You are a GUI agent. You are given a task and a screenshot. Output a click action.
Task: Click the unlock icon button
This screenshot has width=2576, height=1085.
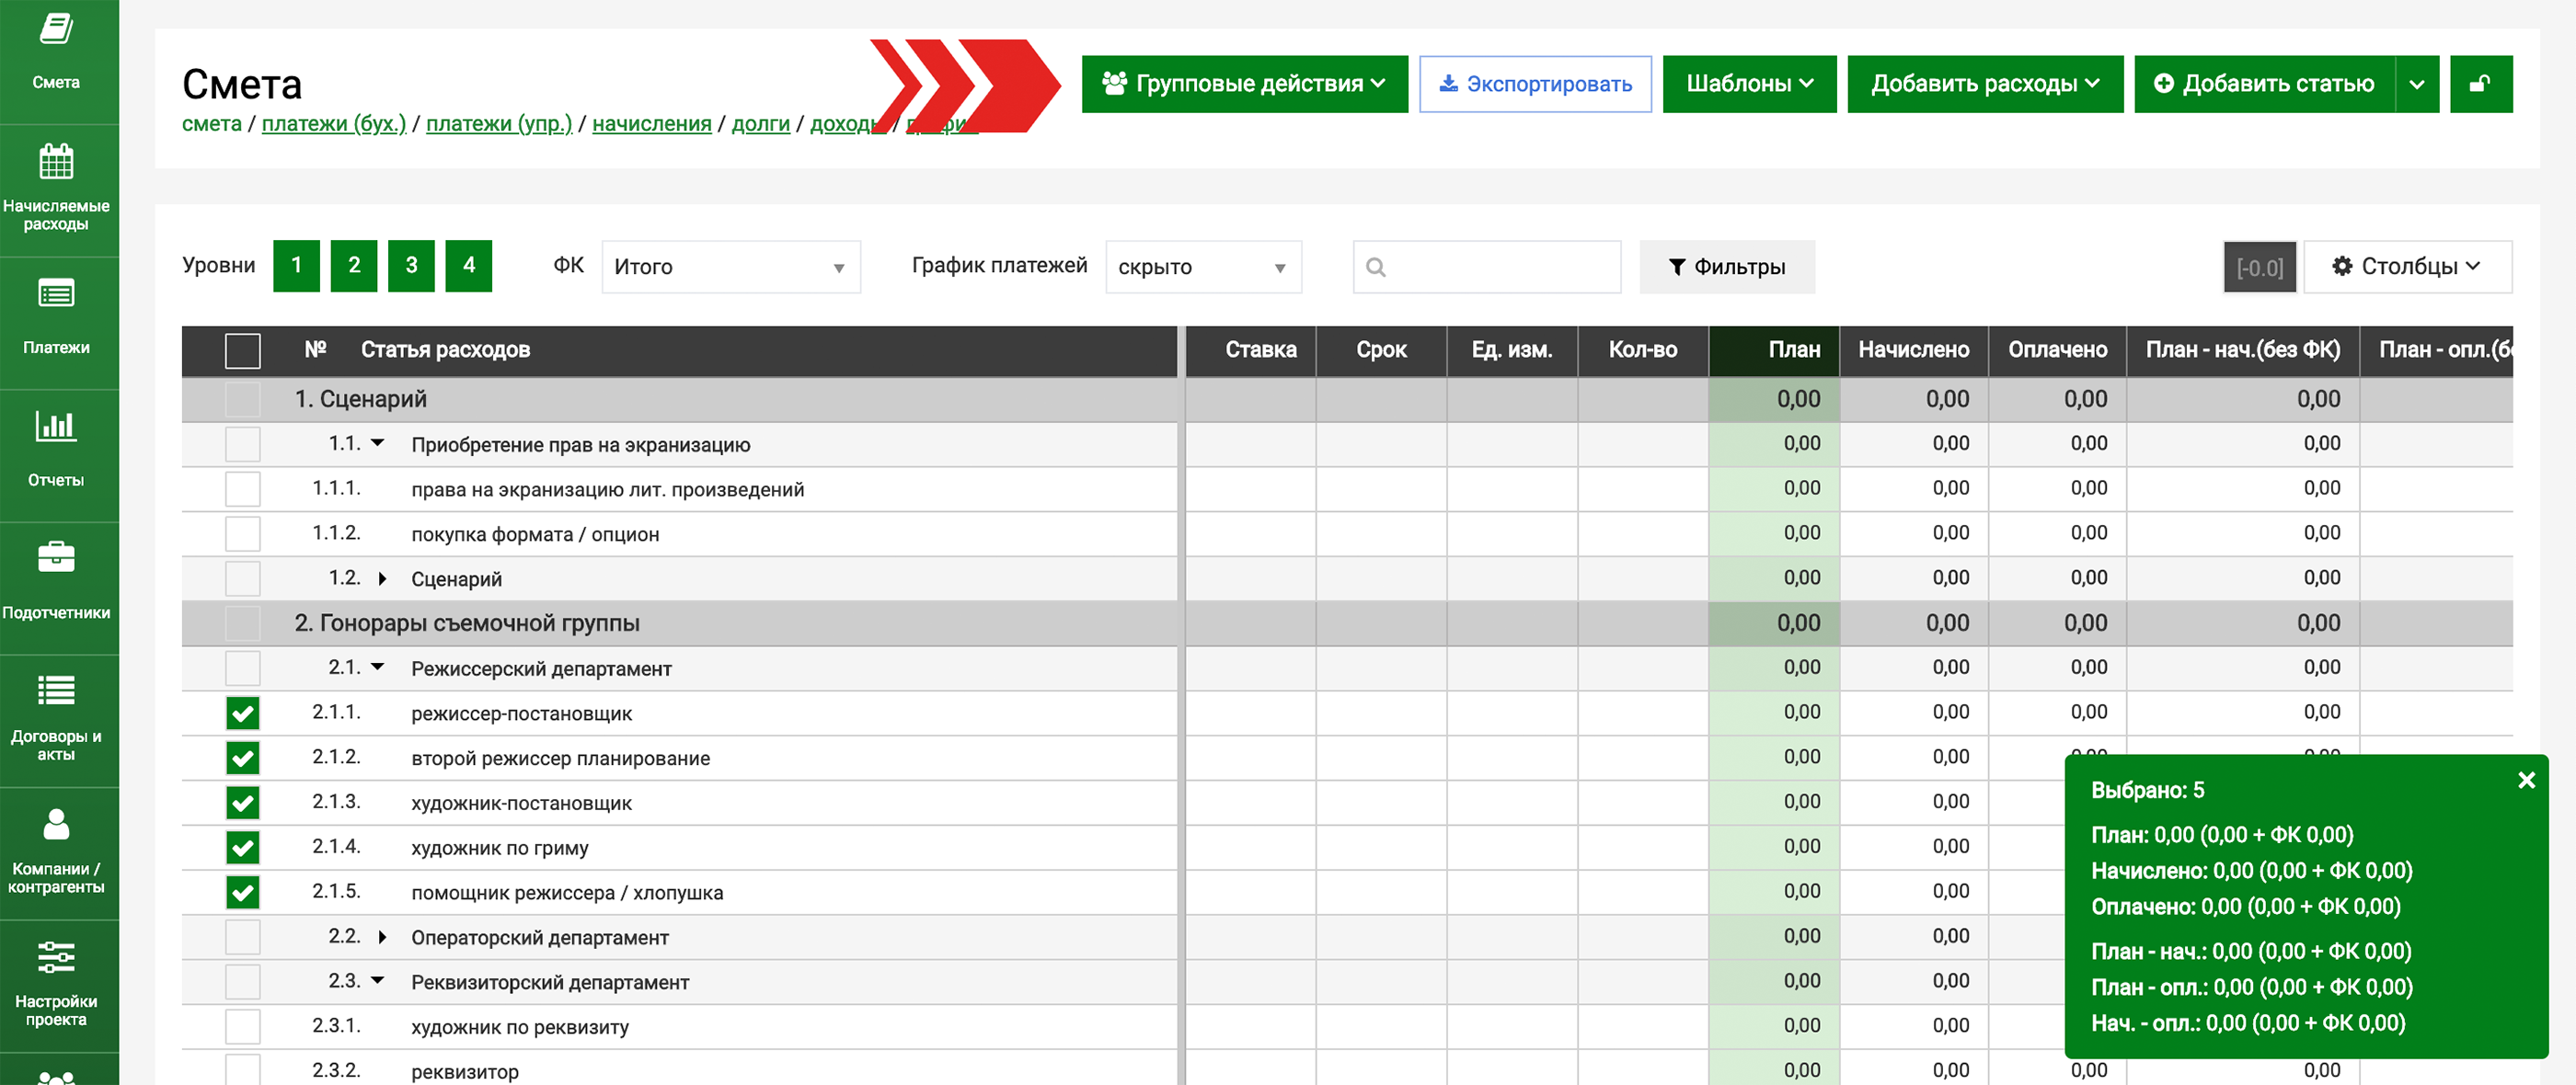point(2480,84)
